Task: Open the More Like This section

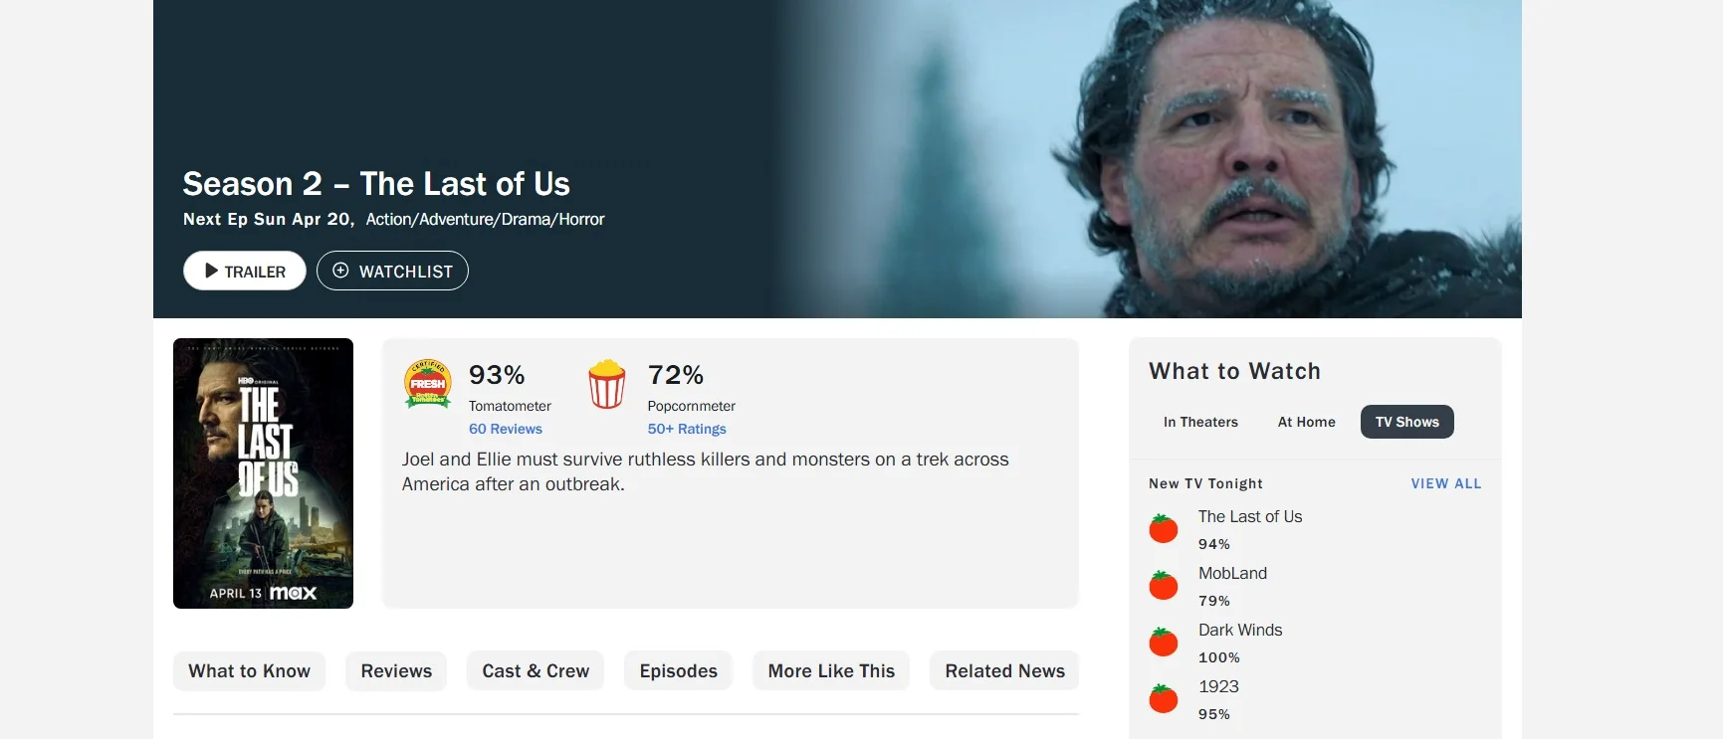Action: 831,671
